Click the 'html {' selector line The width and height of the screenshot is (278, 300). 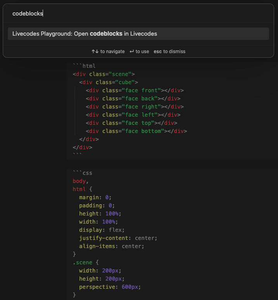(83, 189)
